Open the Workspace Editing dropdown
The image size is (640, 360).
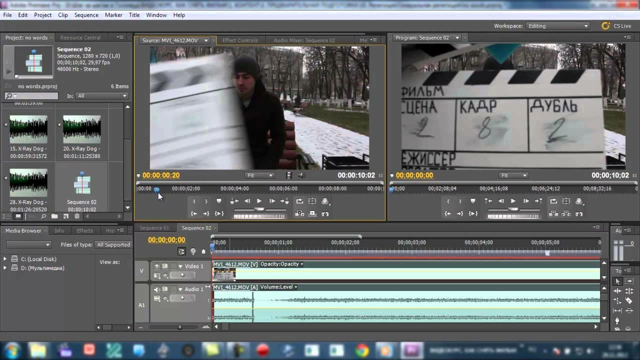[x=557, y=26]
